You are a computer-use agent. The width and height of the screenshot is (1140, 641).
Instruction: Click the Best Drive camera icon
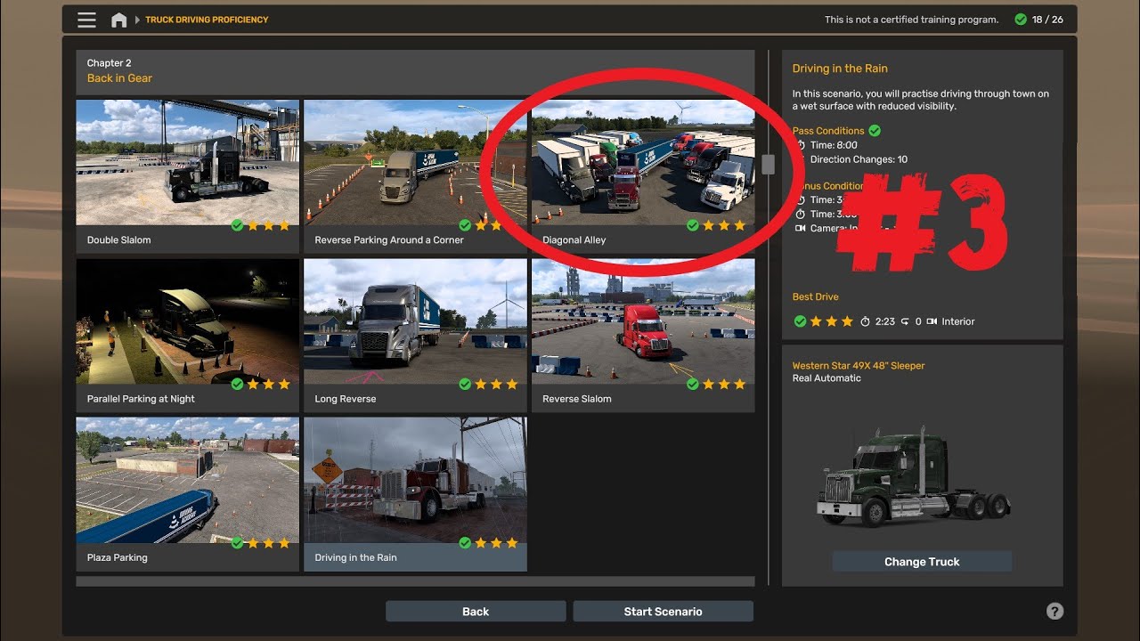click(x=932, y=321)
